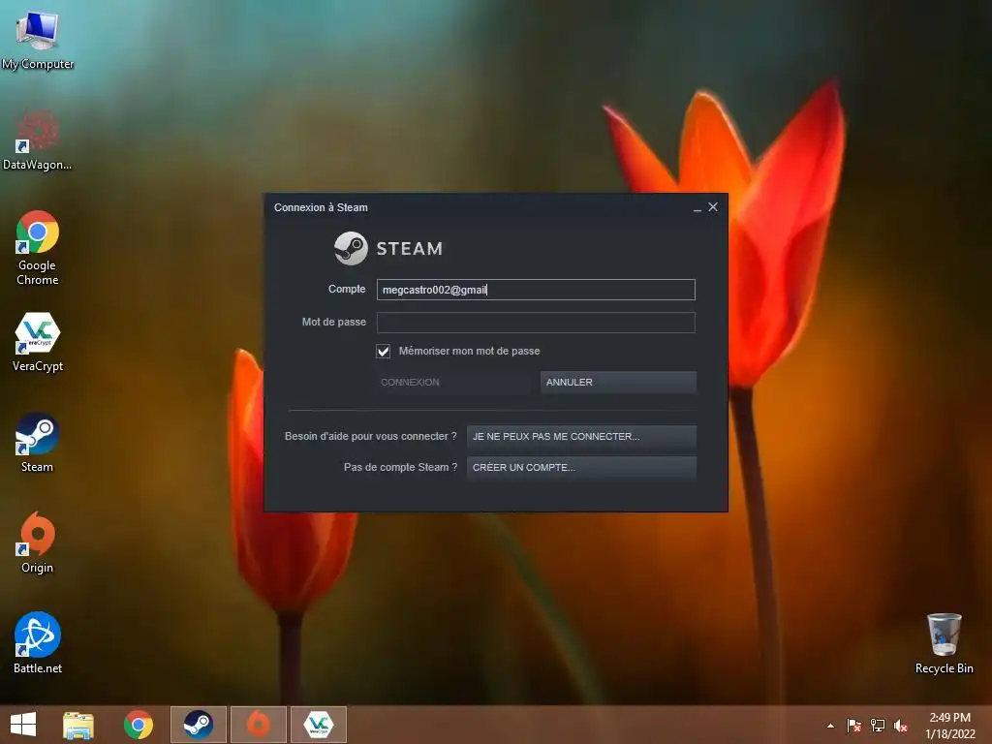
Task: Open the network status tray icon
Action: point(878,726)
